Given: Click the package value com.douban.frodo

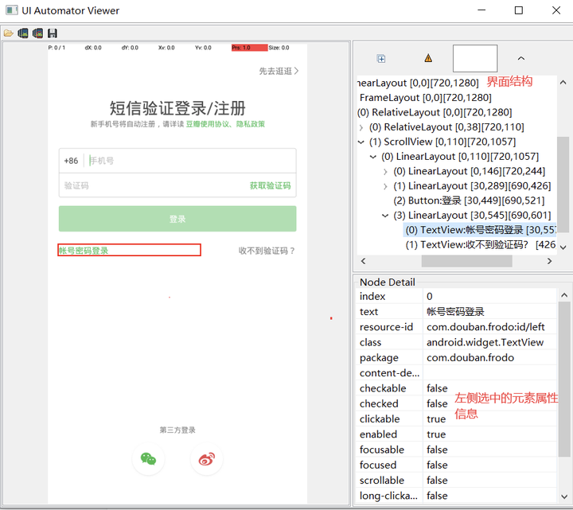Looking at the screenshot, I should 470,358.
